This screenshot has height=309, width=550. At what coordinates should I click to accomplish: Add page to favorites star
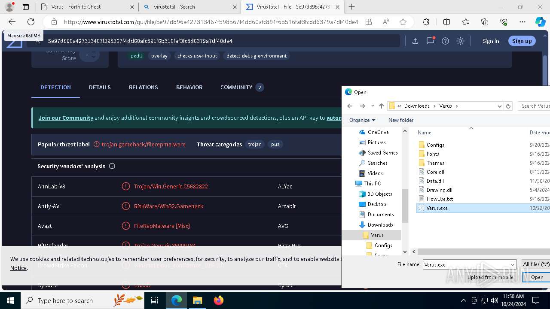tap(403, 22)
